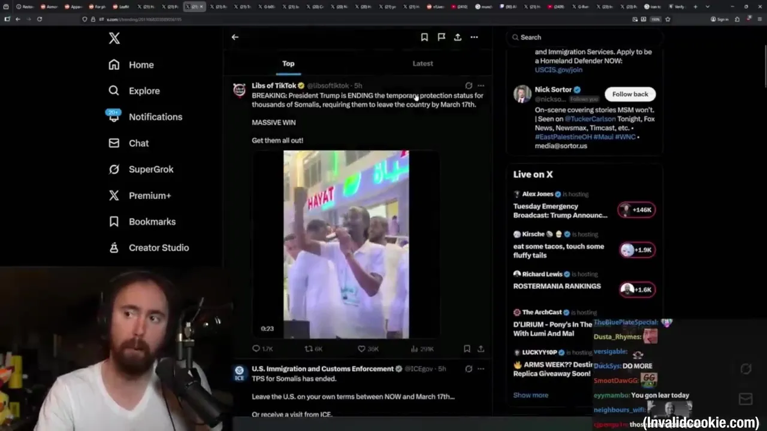Open a new browser tab with plus button
This screenshot has width=767, height=431.
(x=695, y=7)
